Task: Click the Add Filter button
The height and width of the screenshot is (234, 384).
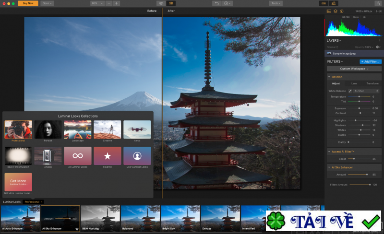Action: (x=371, y=61)
